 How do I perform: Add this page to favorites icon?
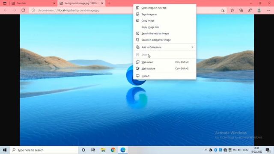click(223, 10)
